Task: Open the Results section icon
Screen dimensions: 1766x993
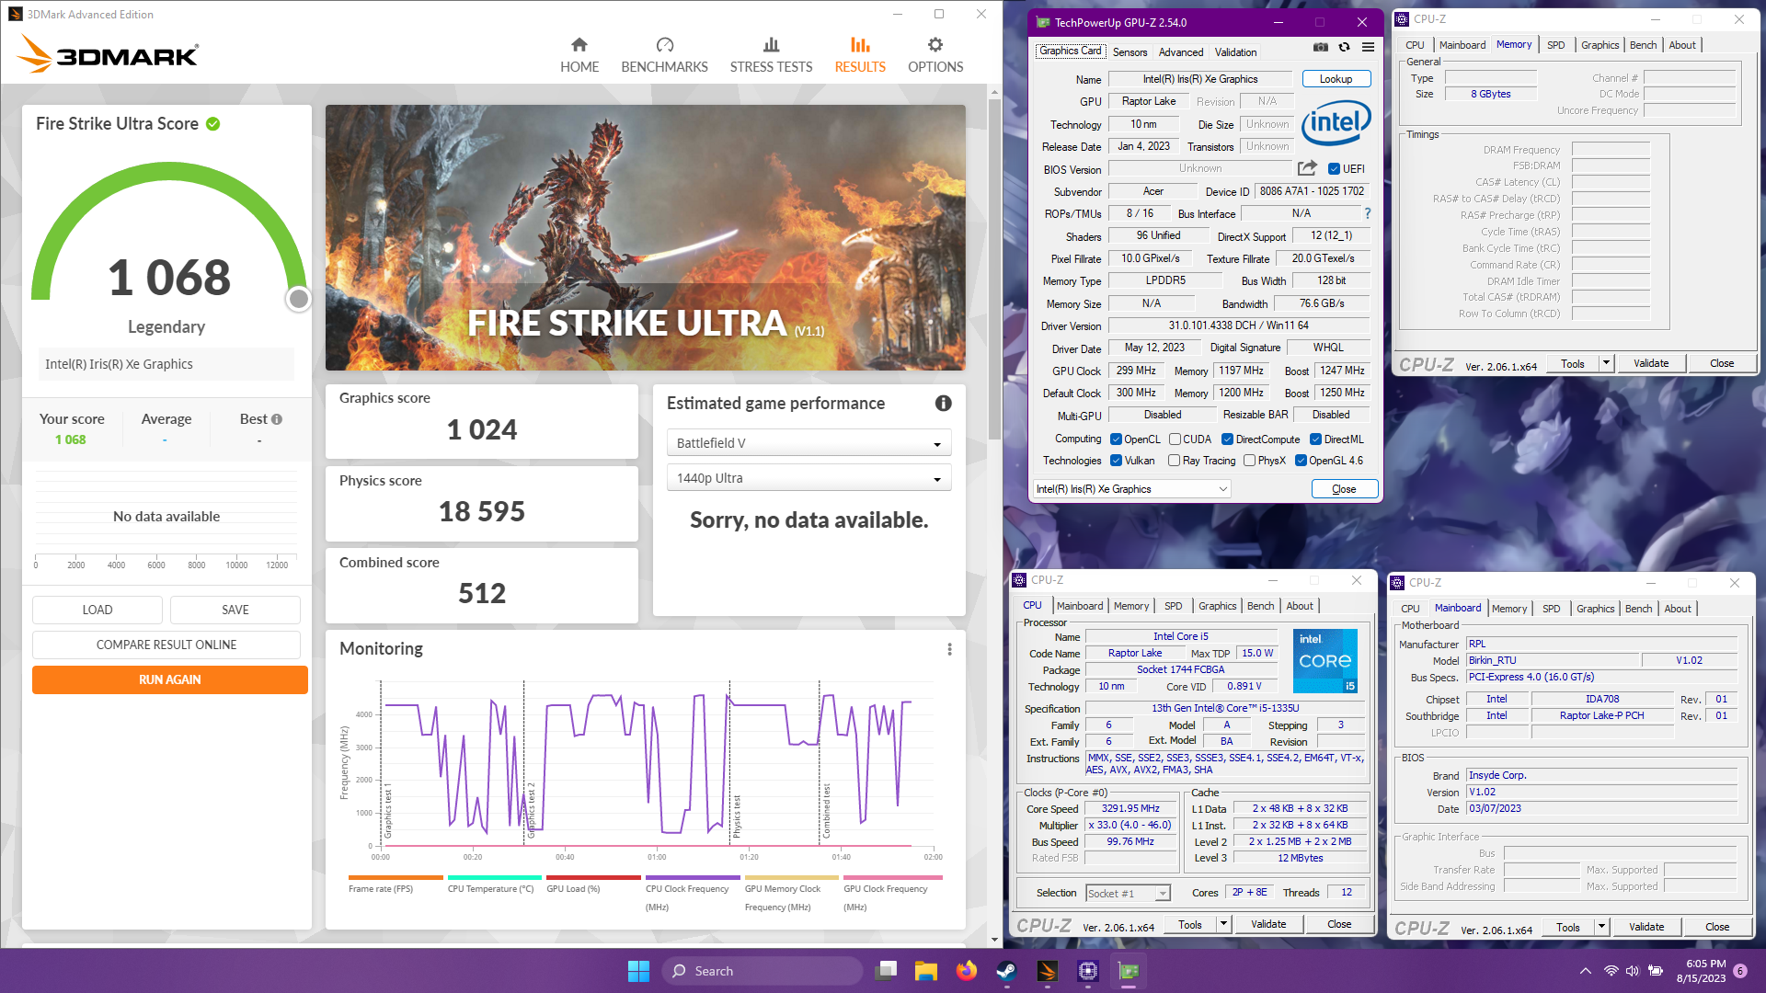Action: click(860, 45)
